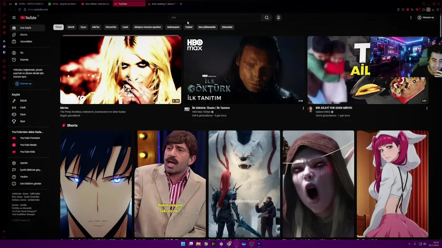Open HBO Max Türkiye channel avatar
Viewport: 442px width, 248px height.
pos(187,109)
